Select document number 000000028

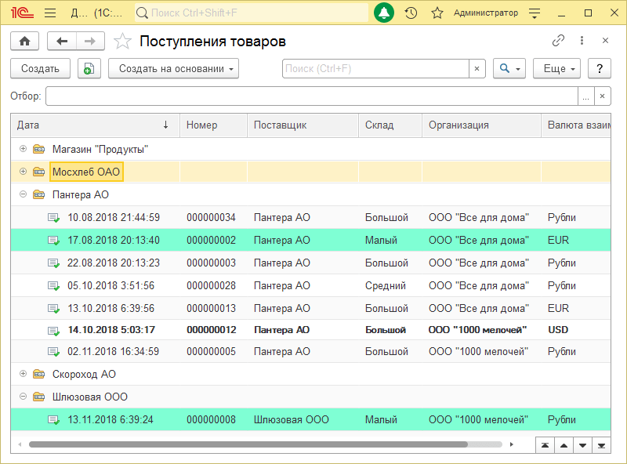coord(211,285)
